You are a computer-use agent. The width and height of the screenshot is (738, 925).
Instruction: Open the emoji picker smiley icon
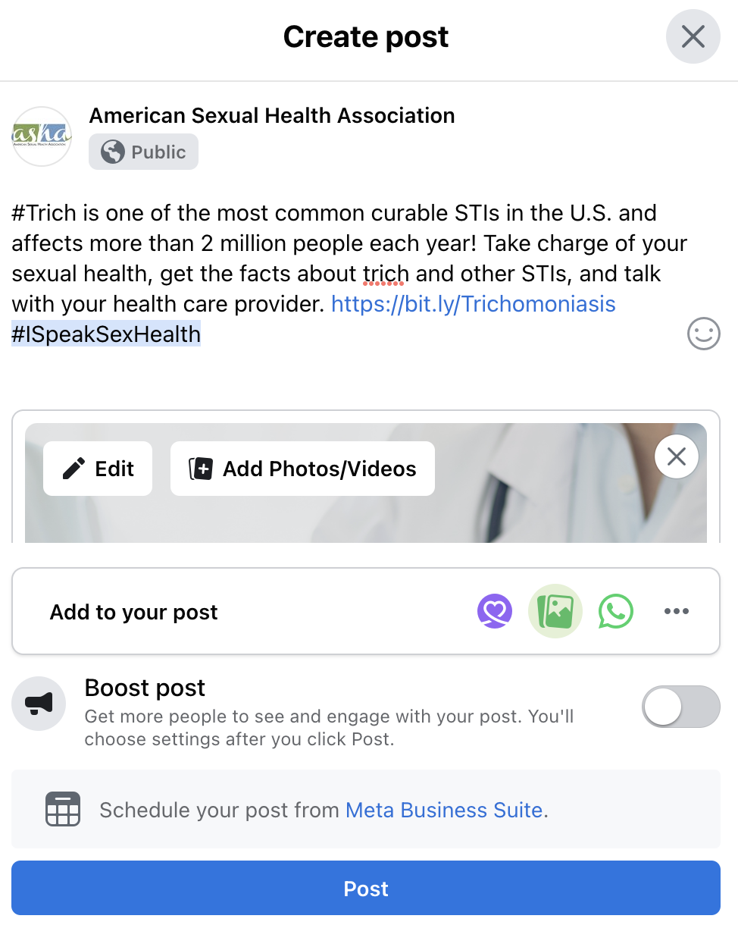703,334
